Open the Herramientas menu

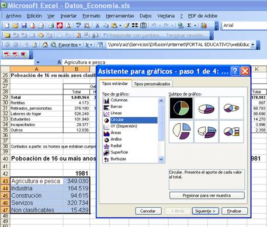coord(120,16)
